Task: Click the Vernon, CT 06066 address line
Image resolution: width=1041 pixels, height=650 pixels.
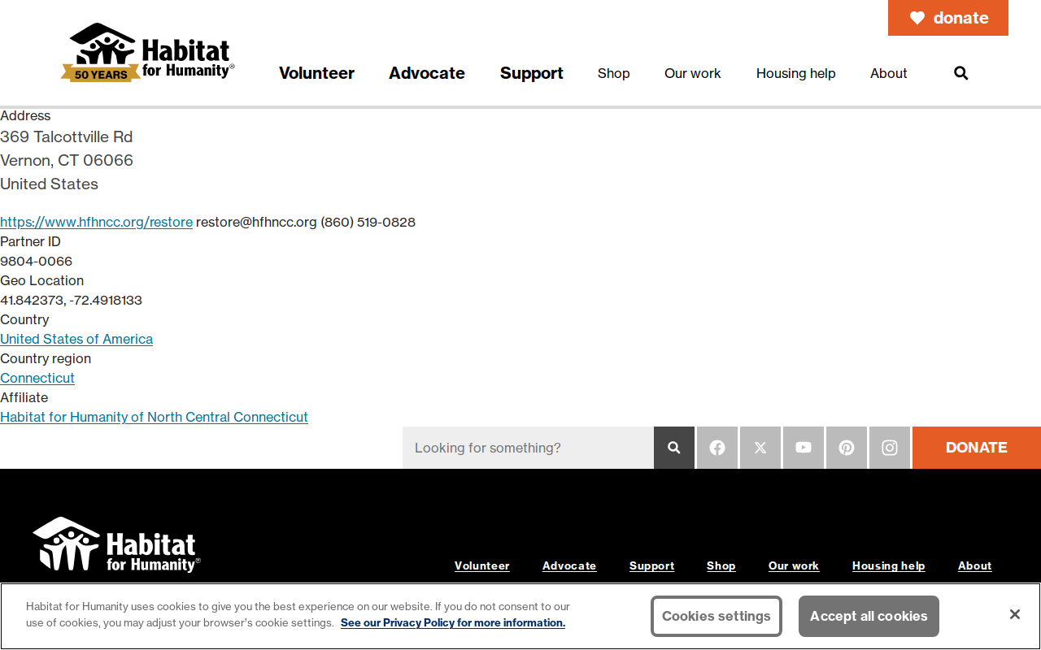Action: [x=67, y=160]
